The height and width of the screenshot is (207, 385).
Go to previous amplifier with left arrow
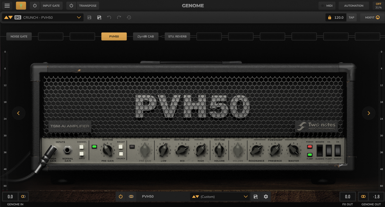pos(19,113)
